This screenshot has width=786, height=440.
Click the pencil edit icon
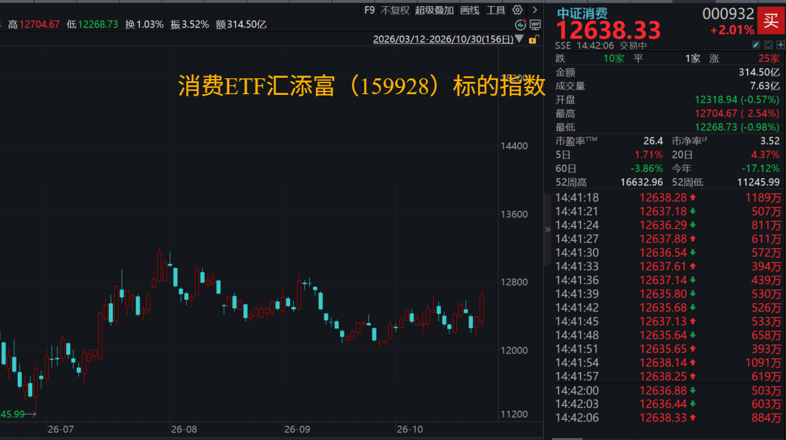(x=756, y=45)
